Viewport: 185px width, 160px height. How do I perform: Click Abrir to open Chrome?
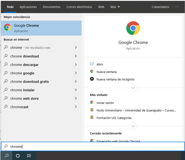click(100, 64)
